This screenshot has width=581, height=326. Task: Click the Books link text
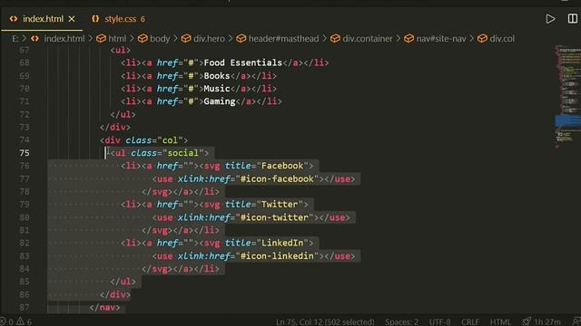217,76
